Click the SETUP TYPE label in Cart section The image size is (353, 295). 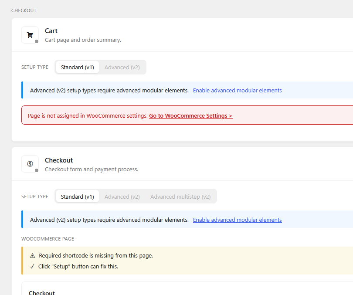tap(35, 67)
